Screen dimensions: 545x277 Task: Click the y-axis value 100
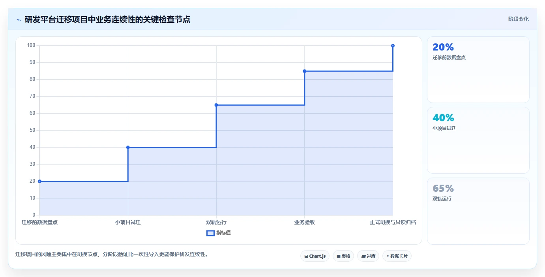(x=31, y=45)
